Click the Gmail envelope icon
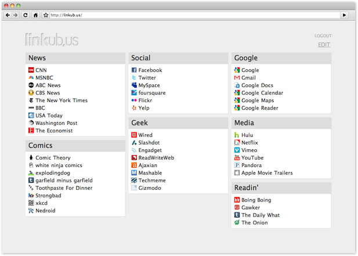Screen dimensions: 358x256 [x=237, y=78]
